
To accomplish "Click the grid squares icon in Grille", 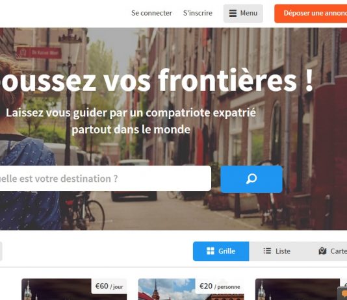I will click(x=211, y=251).
